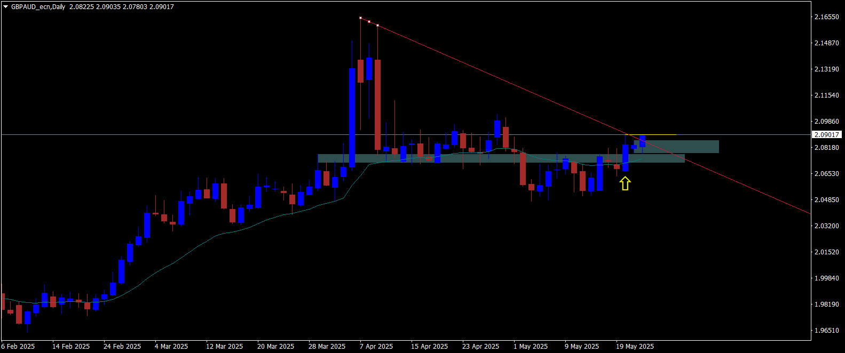Click the 2.08180 price axis label

tap(826, 148)
